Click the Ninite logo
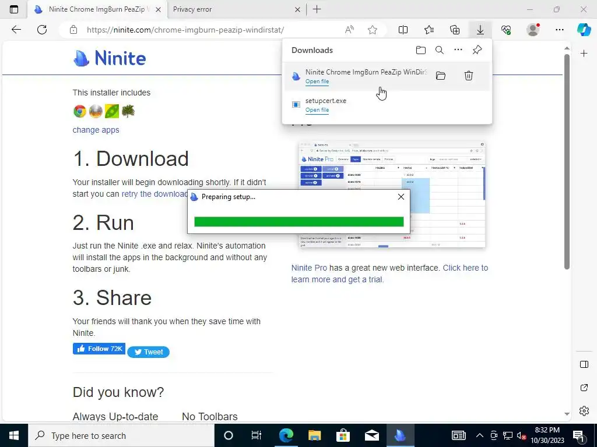The width and height of the screenshot is (597, 447). tap(110, 58)
